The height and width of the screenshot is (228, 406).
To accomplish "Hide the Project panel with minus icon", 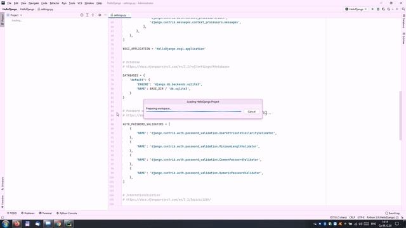I will click(105, 15).
